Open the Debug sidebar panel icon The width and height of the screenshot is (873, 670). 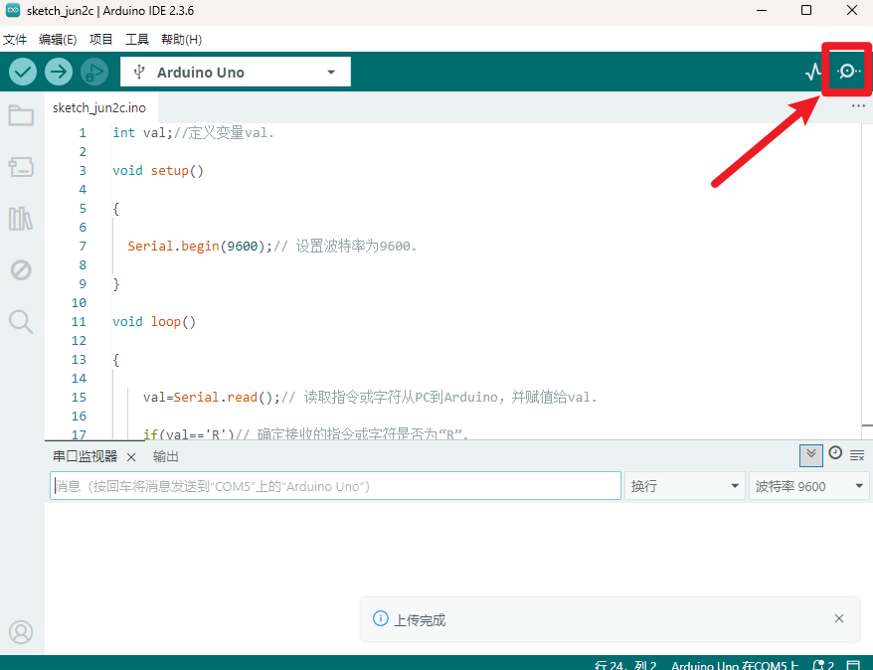click(x=21, y=270)
